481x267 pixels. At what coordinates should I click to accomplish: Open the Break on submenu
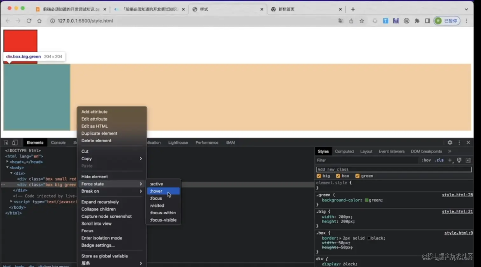(112, 191)
